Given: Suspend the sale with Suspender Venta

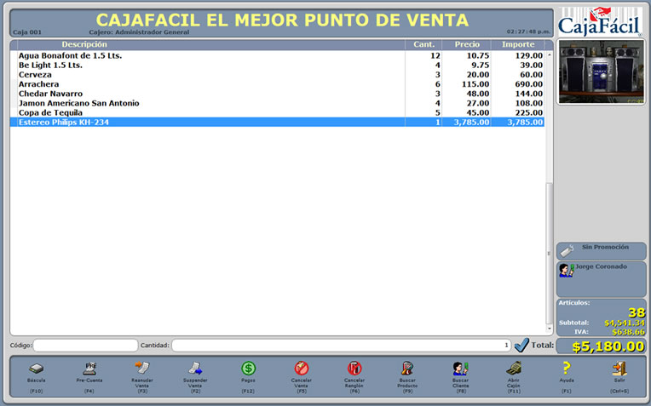Looking at the screenshot, I should click(195, 369).
